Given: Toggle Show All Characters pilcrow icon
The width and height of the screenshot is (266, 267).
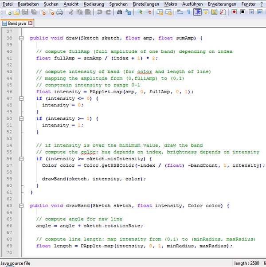Looking at the screenshot, I should pyautogui.click(x=188, y=12).
